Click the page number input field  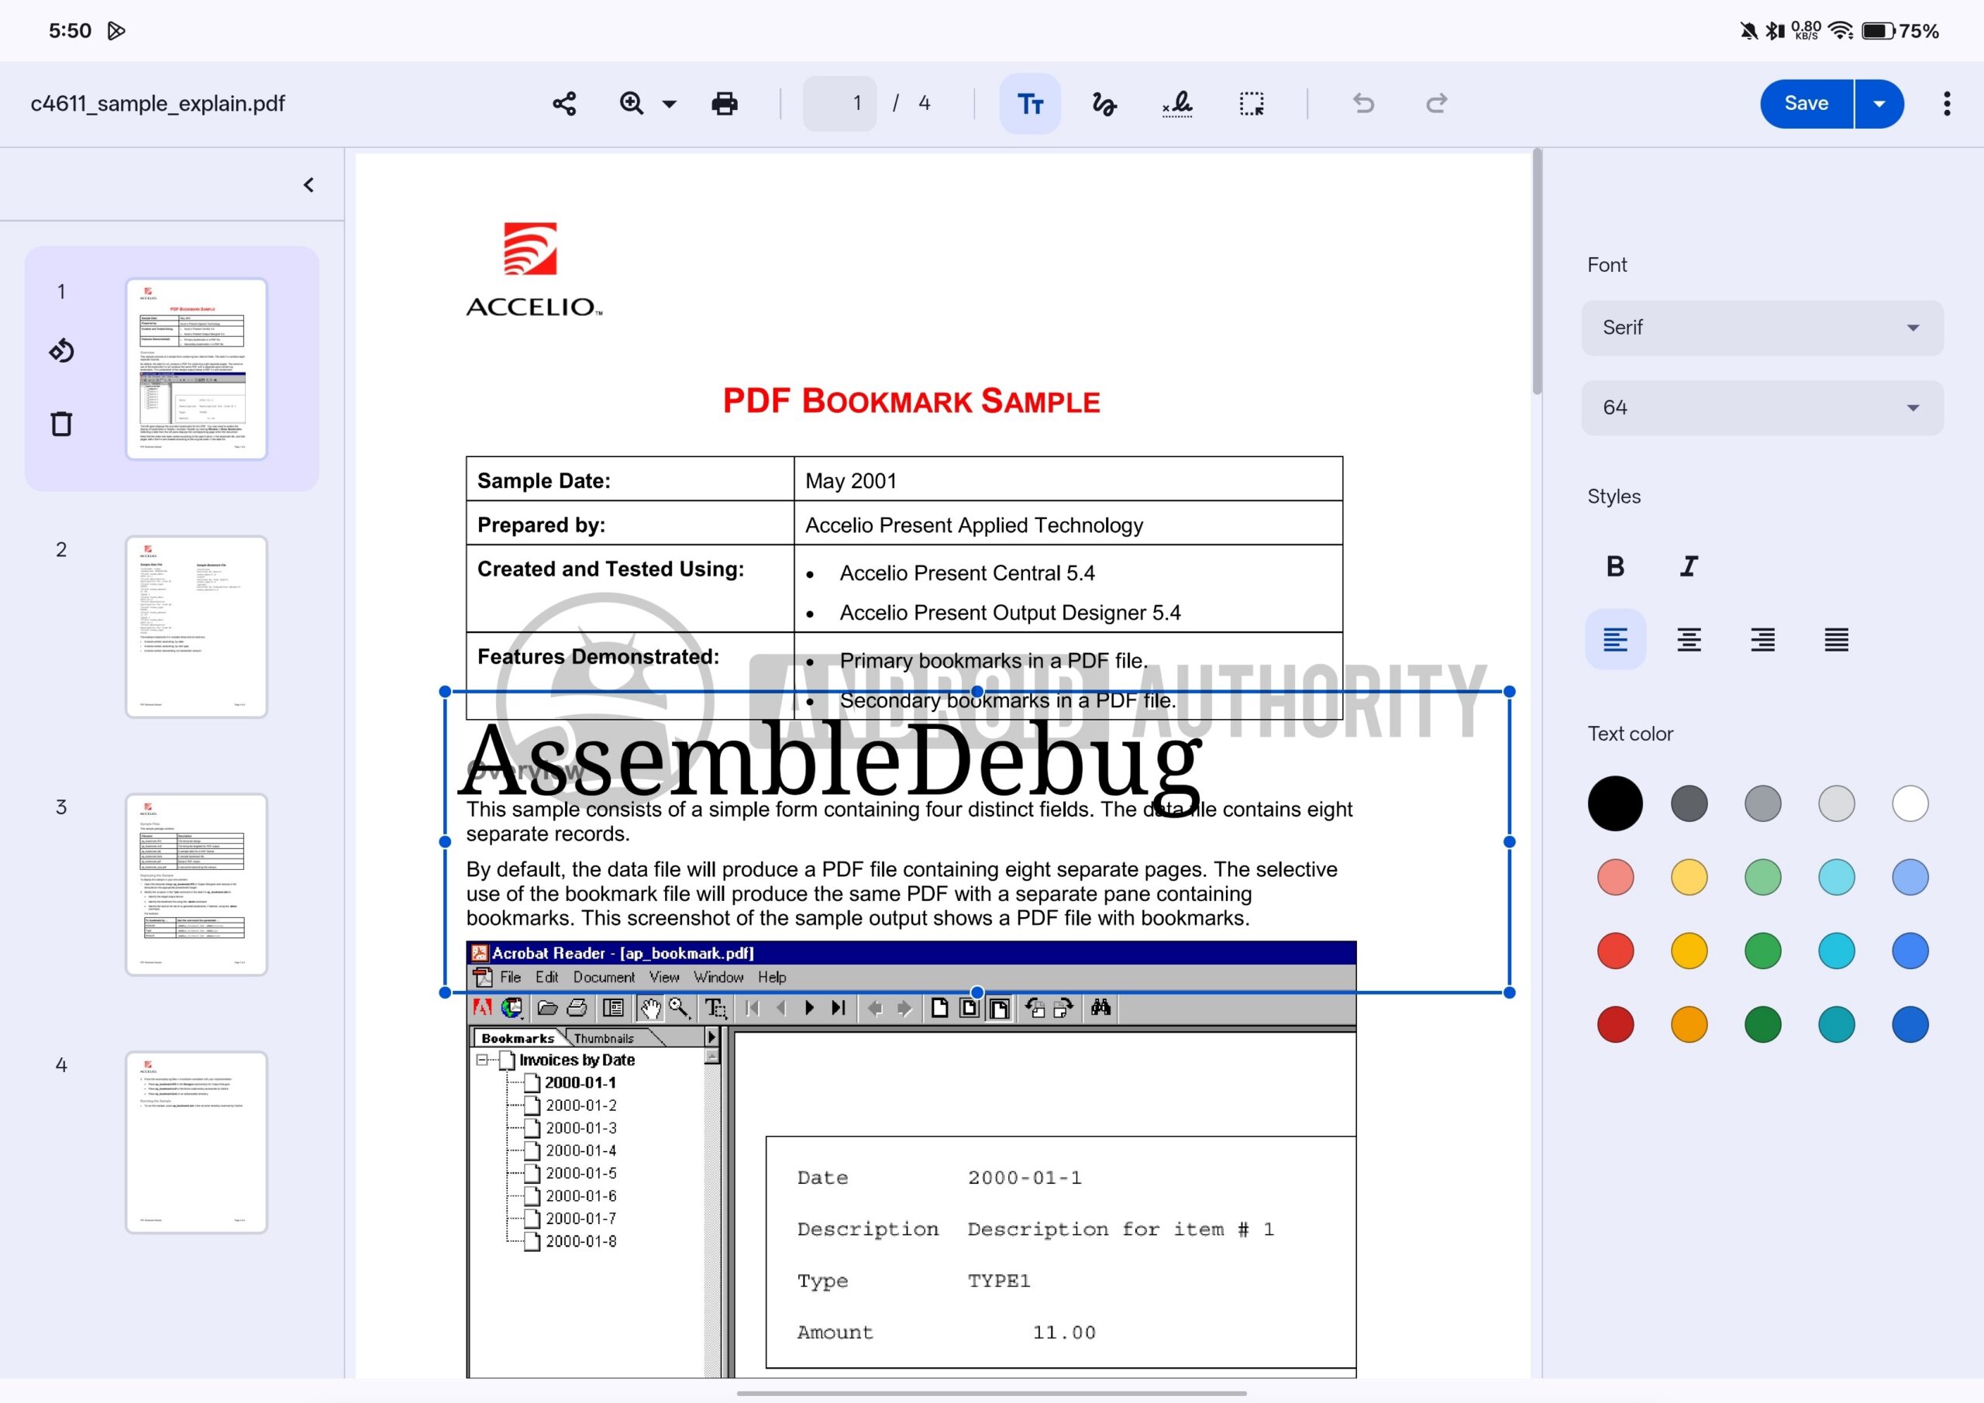pos(840,104)
